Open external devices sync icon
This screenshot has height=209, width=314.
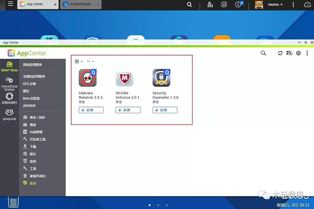tap(224, 4)
